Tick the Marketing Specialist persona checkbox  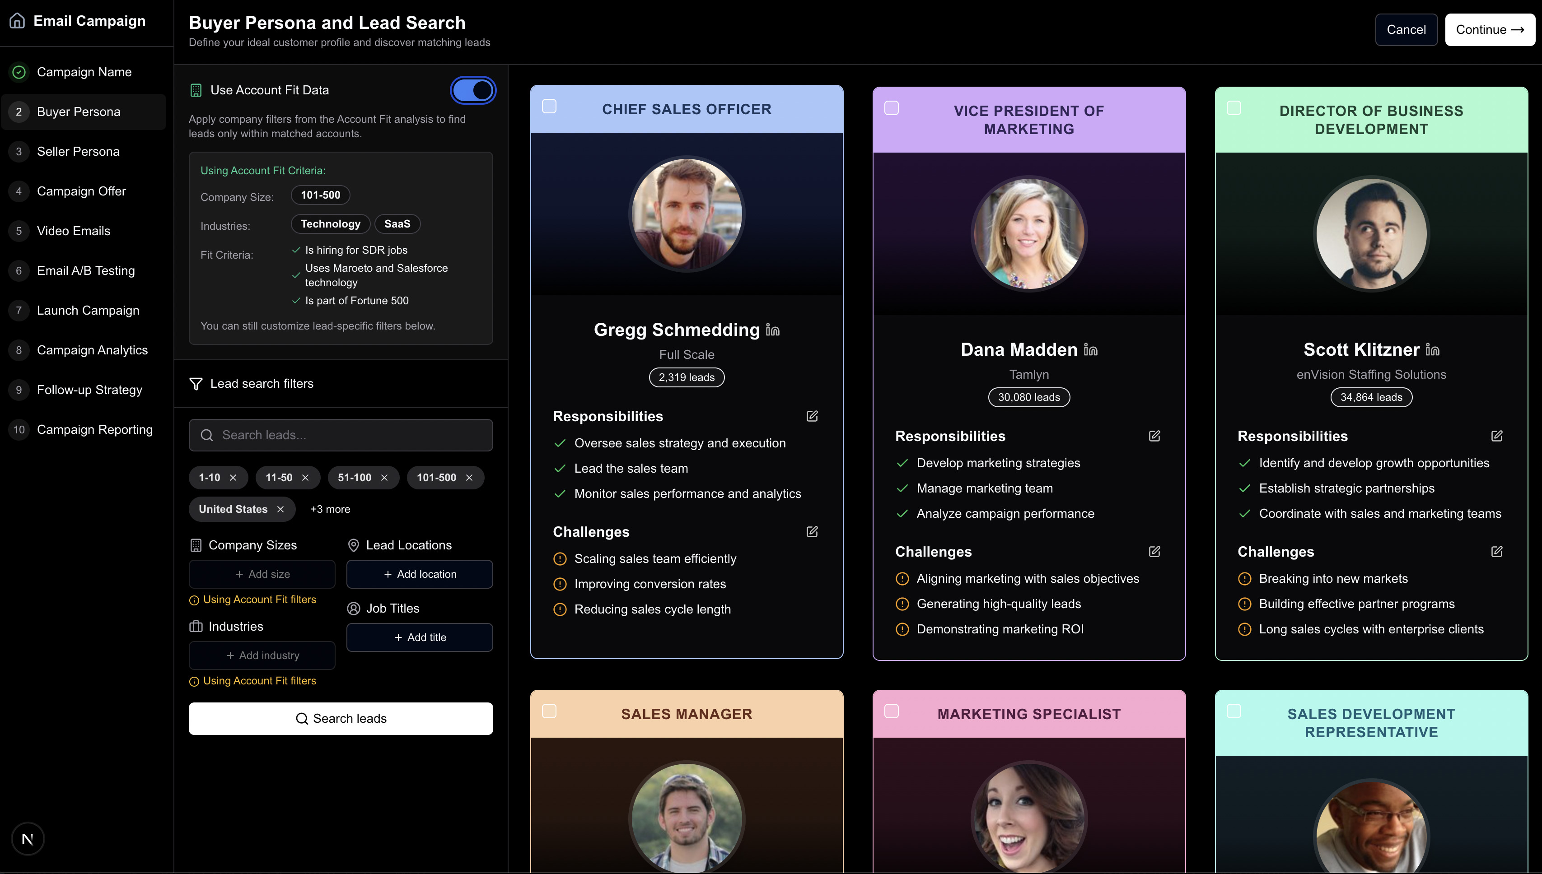(x=892, y=711)
